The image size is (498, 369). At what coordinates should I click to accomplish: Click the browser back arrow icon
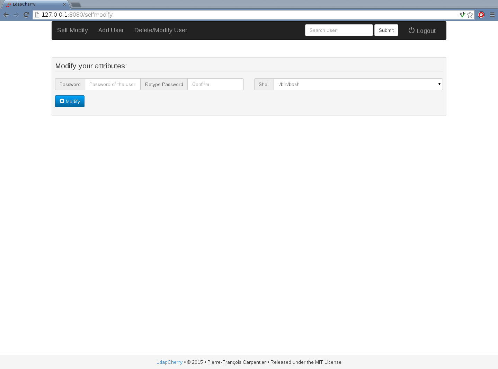pyautogui.click(x=6, y=15)
